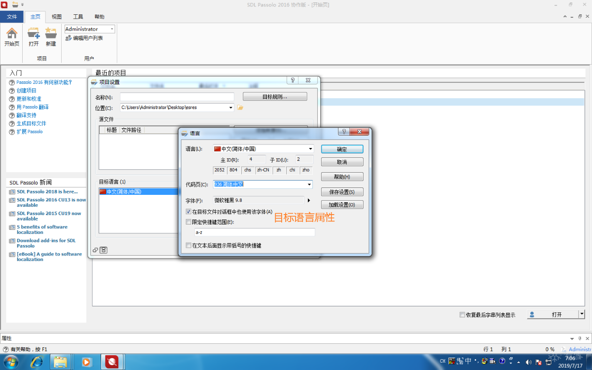592x370 pixels.
Task: Click the 名称 name input field
Action: click(177, 97)
